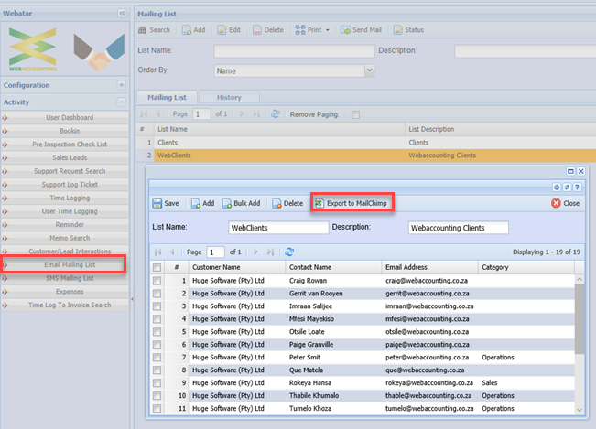This screenshot has height=429, width=596.
Task: Click Export to MailChimp button
Action: tap(352, 203)
